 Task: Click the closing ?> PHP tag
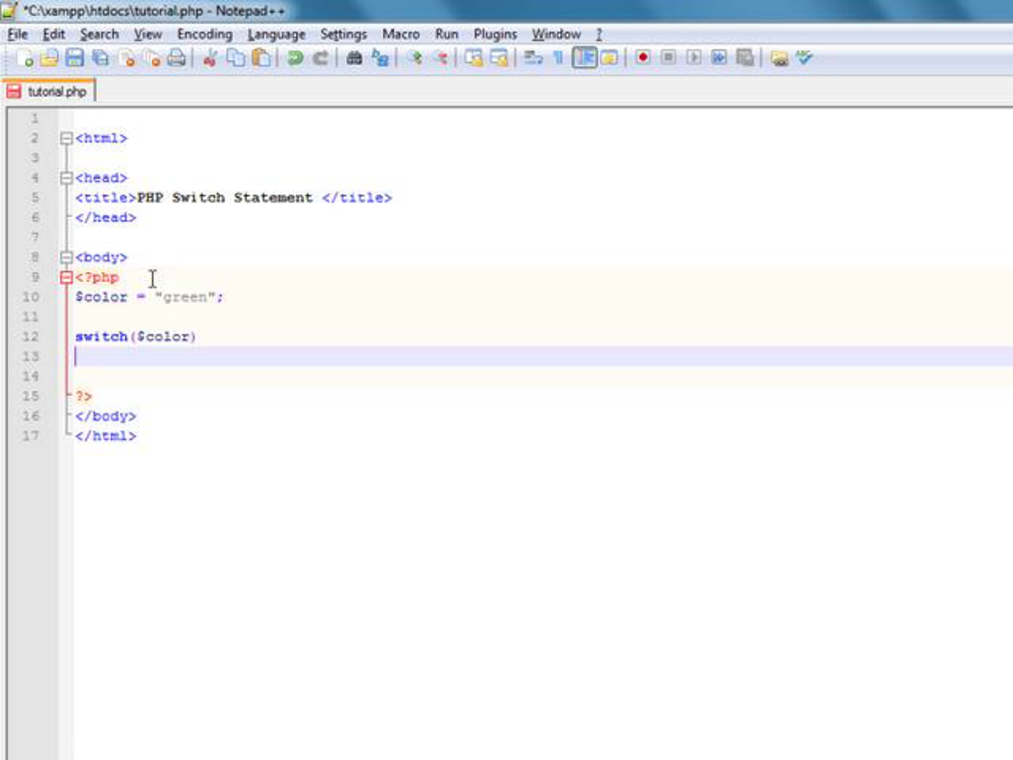click(x=84, y=396)
